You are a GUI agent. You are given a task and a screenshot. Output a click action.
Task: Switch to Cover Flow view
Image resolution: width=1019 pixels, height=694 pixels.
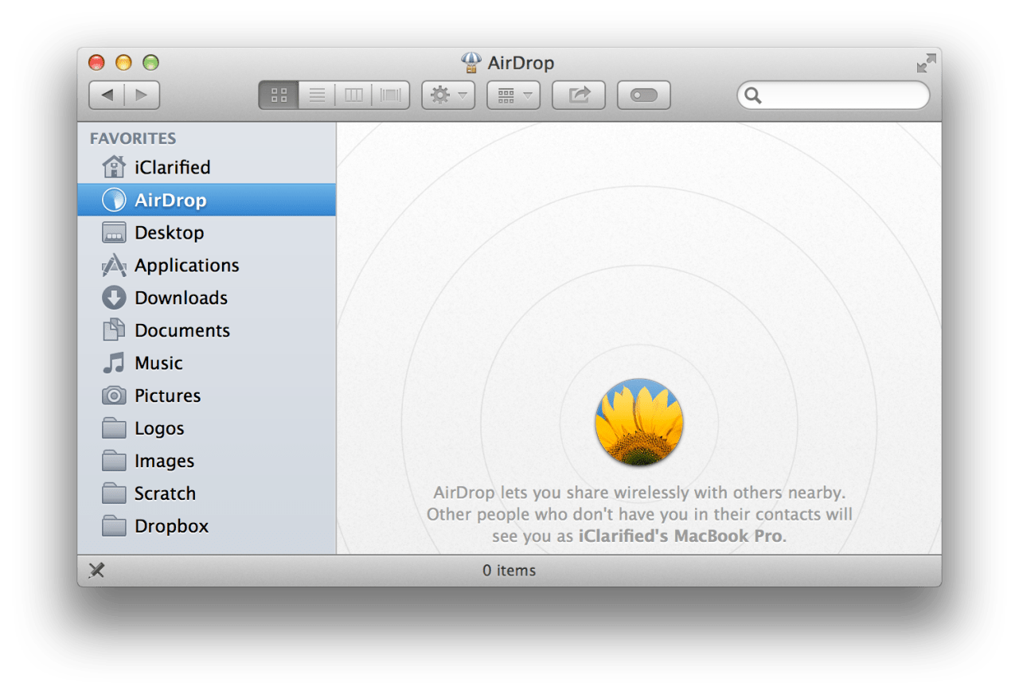click(x=389, y=95)
